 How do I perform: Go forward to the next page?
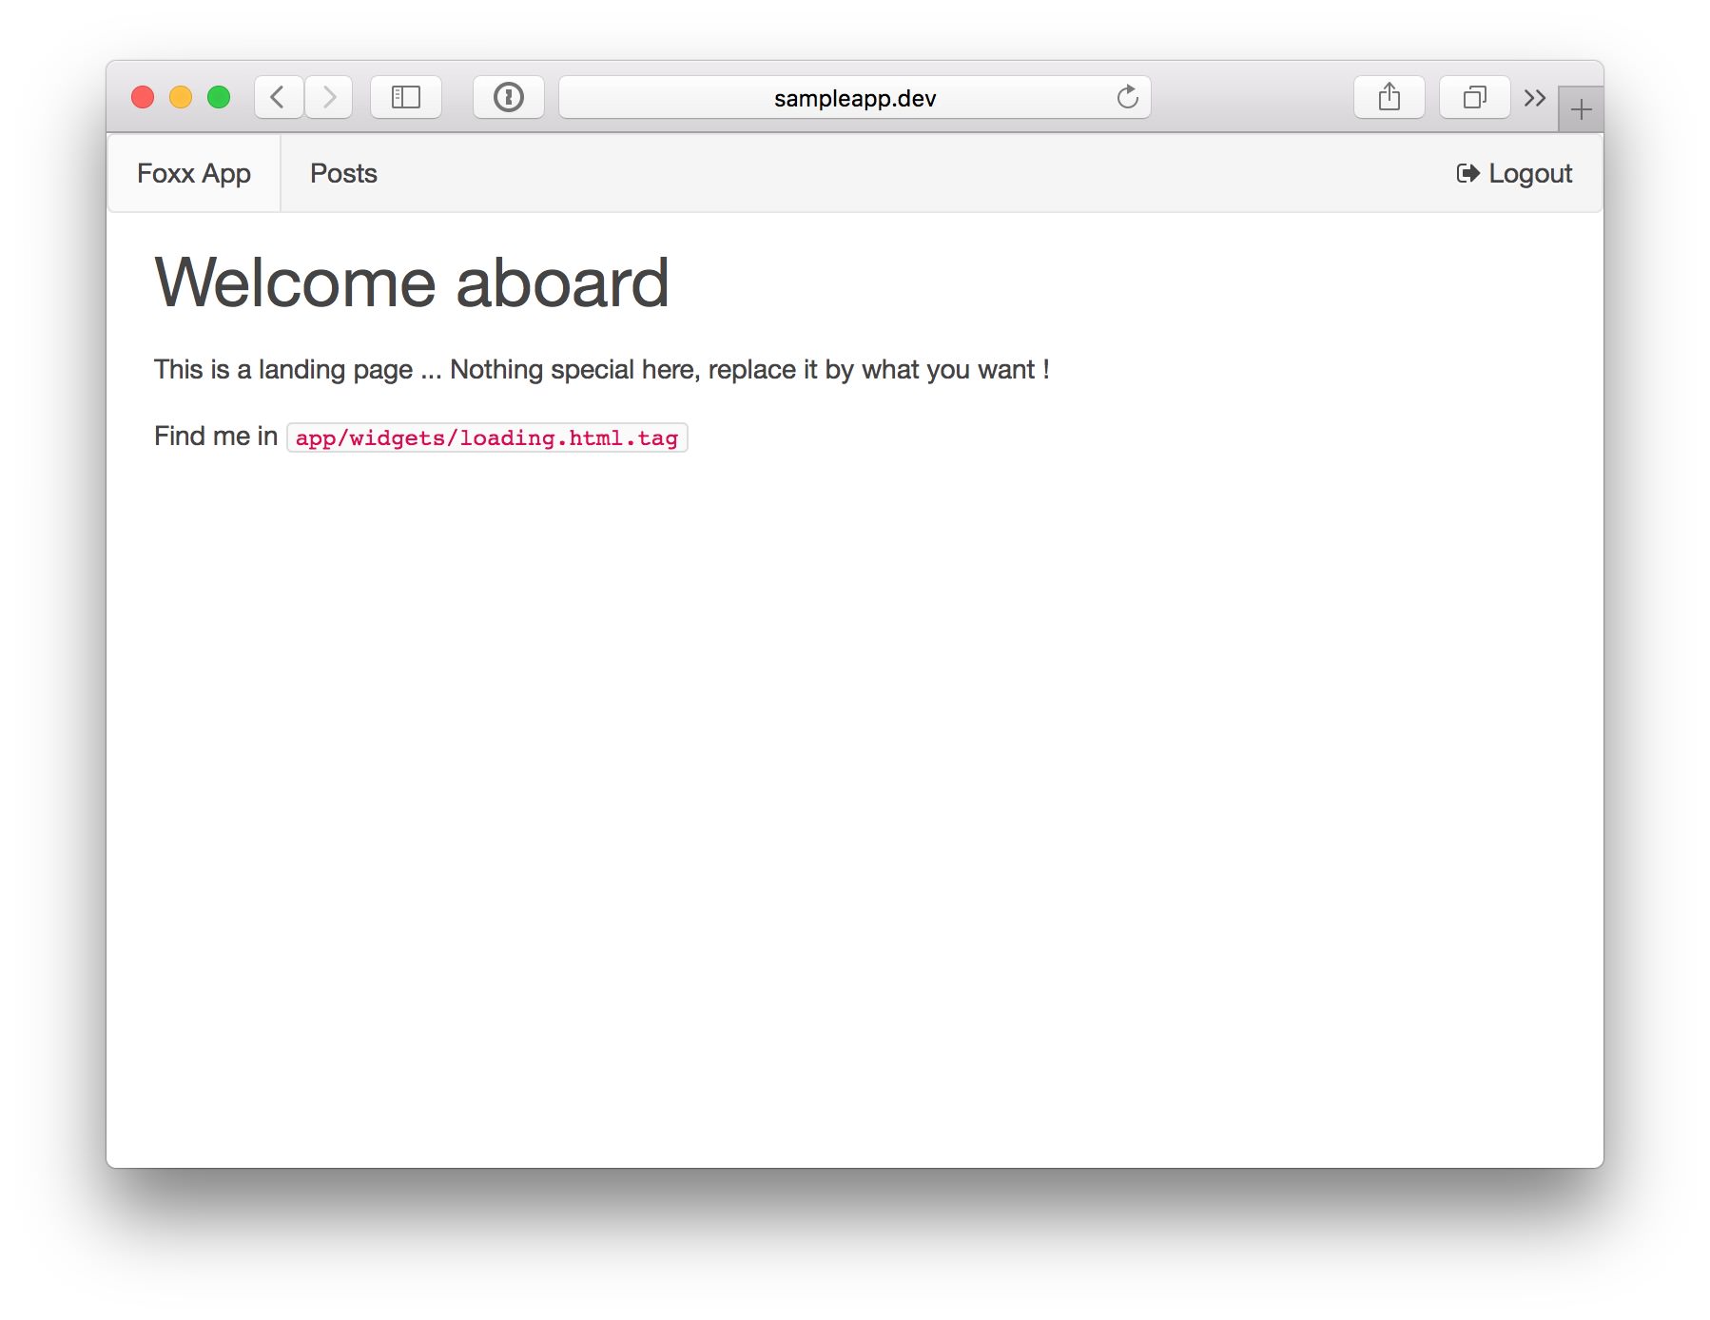[329, 97]
